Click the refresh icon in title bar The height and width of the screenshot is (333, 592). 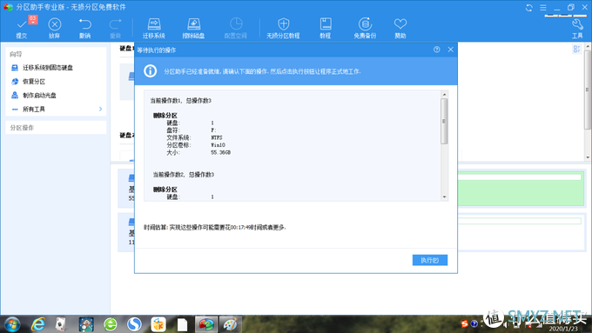tap(529, 8)
